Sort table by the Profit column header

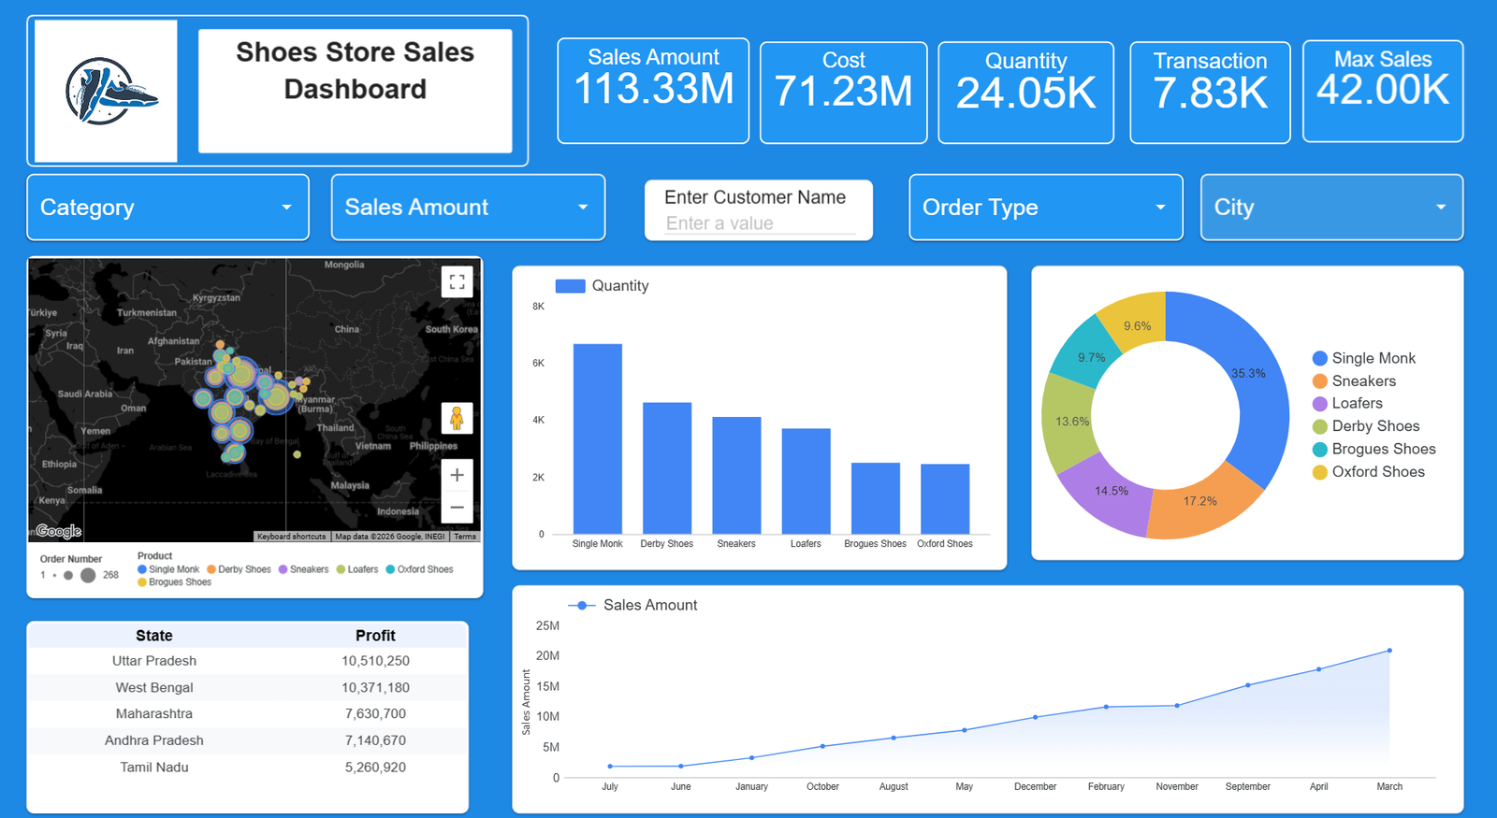[x=375, y=636]
